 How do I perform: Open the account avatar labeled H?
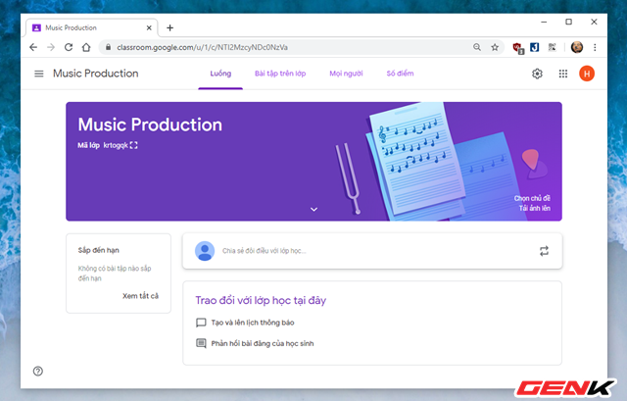tap(587, 74)
